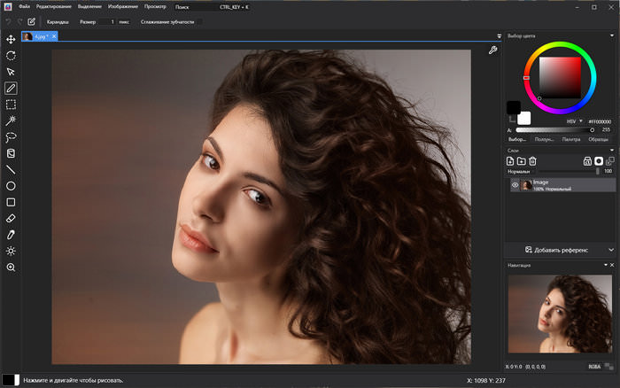Toggle the RGBA channel button in Navigation
This screenshot has width=620, height=388.
(x=594, y=367)
